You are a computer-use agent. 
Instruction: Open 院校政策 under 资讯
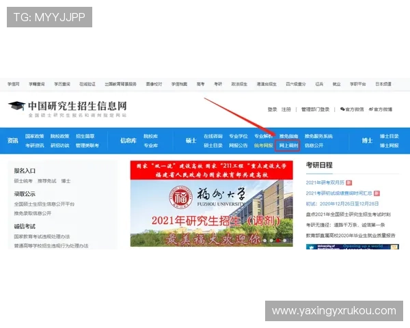pyautogui.click(x=60, y=136)
